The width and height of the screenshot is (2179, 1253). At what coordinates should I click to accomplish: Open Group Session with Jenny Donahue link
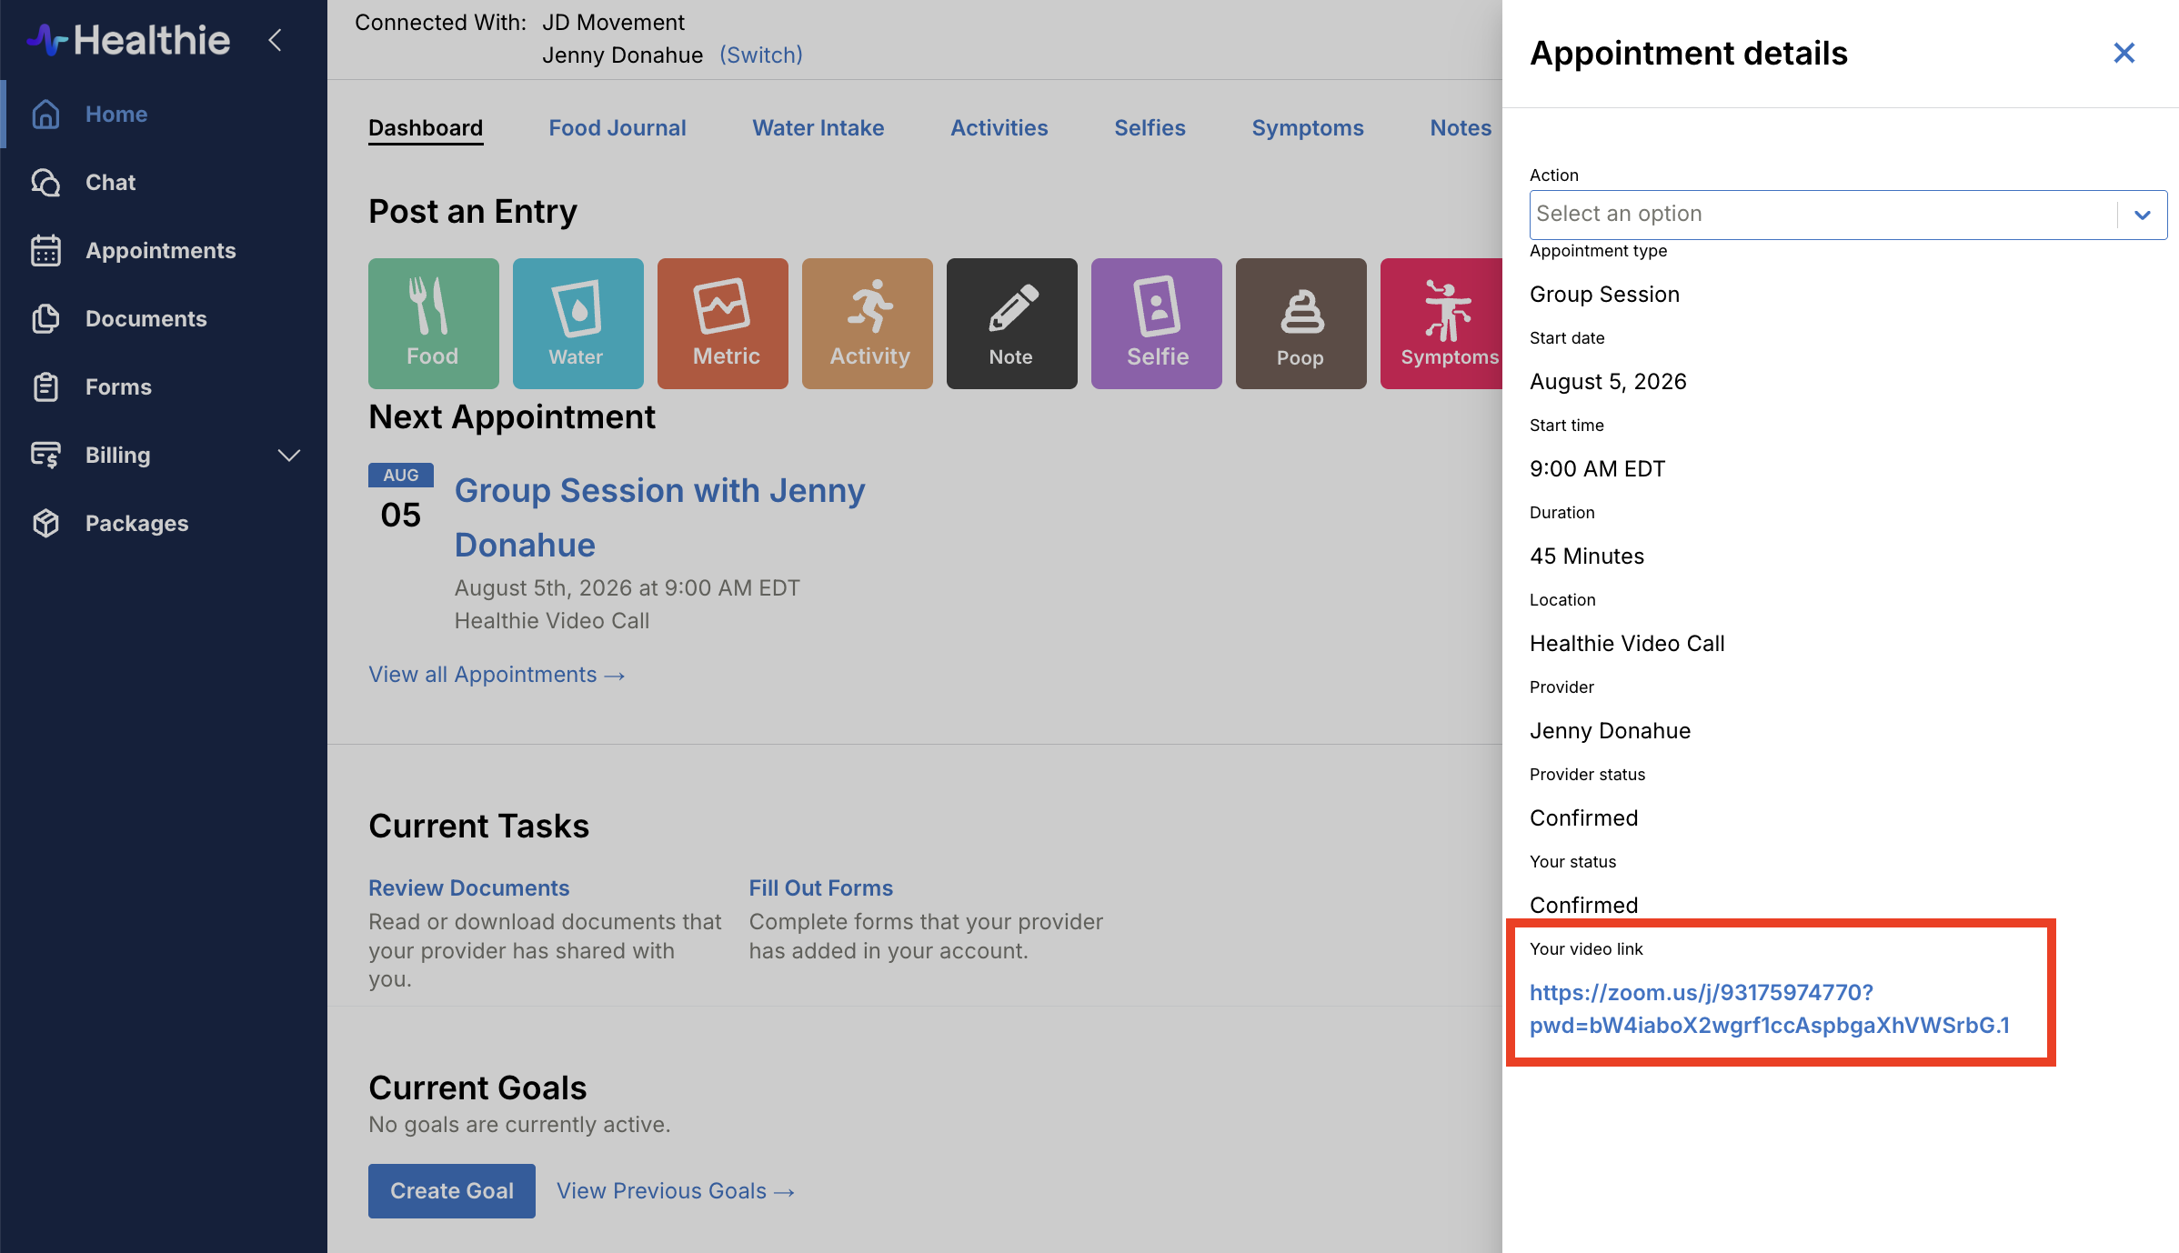pos(659,517)
